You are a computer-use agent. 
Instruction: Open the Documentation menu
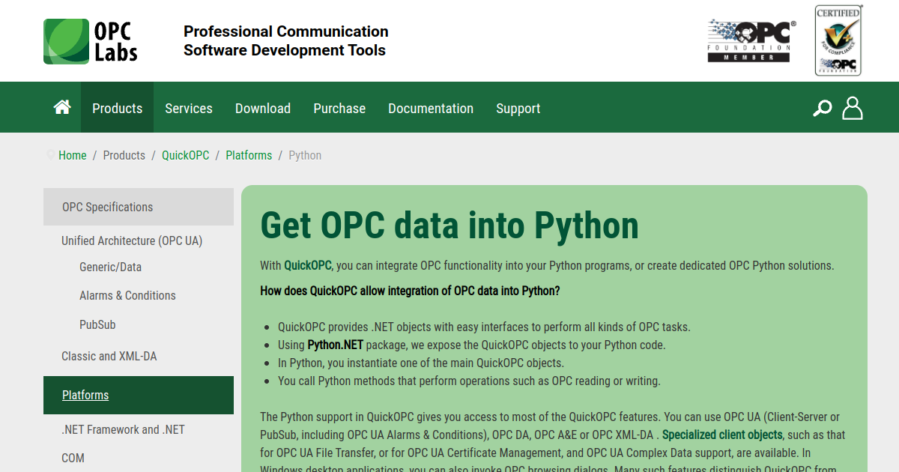coord(431,108)
